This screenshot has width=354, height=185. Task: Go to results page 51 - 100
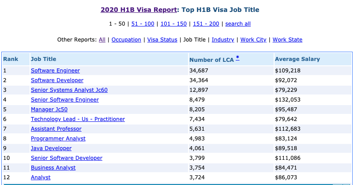(x=142, y=24)
